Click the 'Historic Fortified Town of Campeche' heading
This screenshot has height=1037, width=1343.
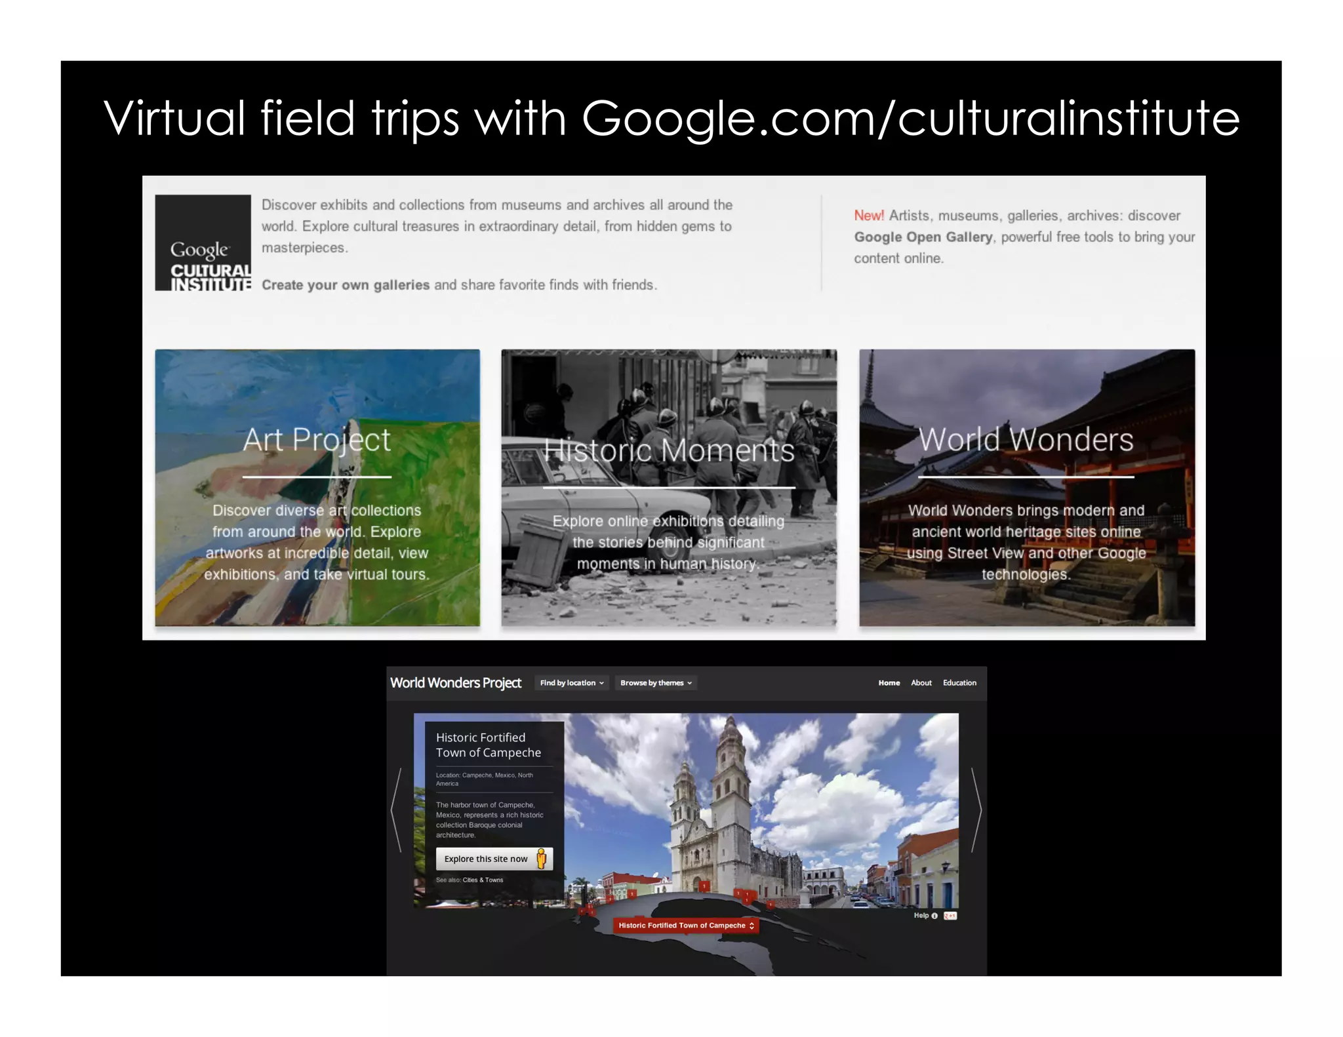tap(489, 745)
